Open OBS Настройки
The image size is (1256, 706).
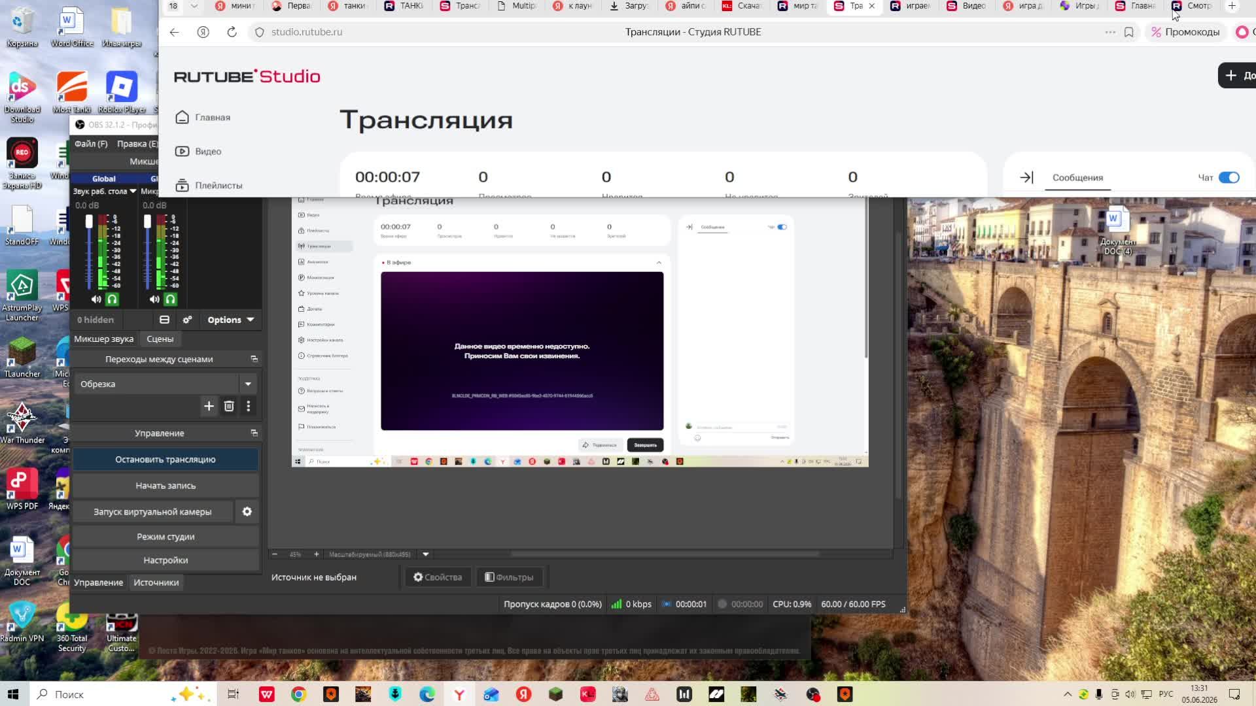click(x=166, y=560)
